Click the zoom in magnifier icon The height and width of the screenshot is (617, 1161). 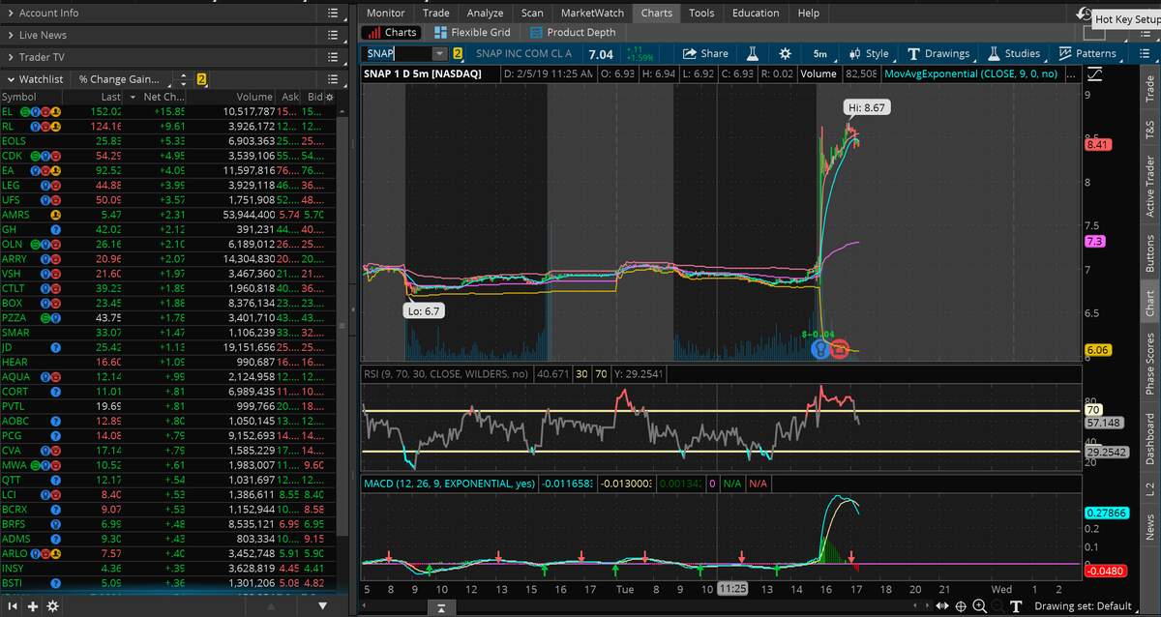click(x=980, y=605)
